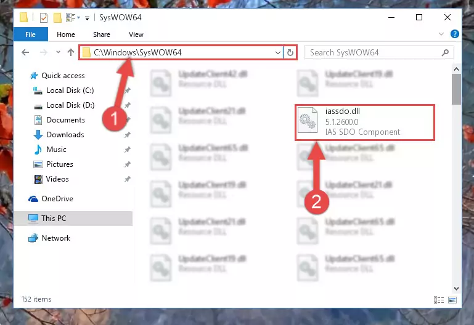Select Quick access in navigation pane

click(x=63, y=76)
